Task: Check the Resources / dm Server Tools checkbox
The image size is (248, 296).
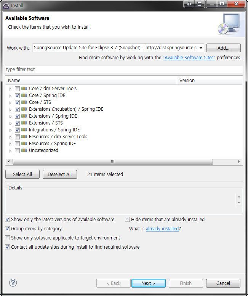Action: point(17,137)
